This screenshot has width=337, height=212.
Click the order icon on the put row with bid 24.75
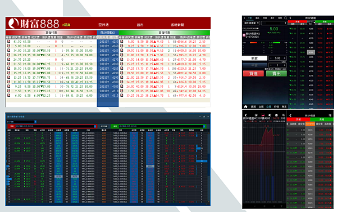click(x=9, y=60)
